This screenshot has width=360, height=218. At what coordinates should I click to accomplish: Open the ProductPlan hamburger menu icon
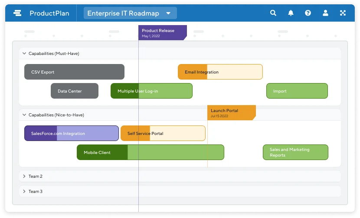[17, 13]
